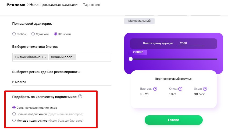Show hint for подбор по количеству подписчиков
The width and height of the screenshot is (228, 134).
(x=80, y=96)
